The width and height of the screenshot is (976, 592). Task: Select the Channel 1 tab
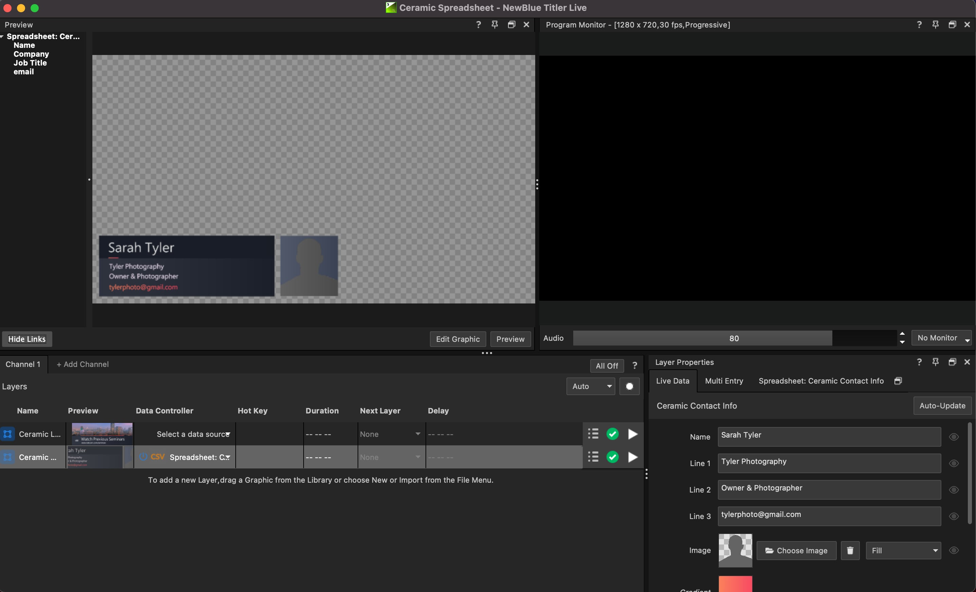click(x=23, y=364)
